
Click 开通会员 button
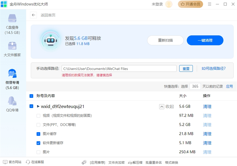coord(190,4)
